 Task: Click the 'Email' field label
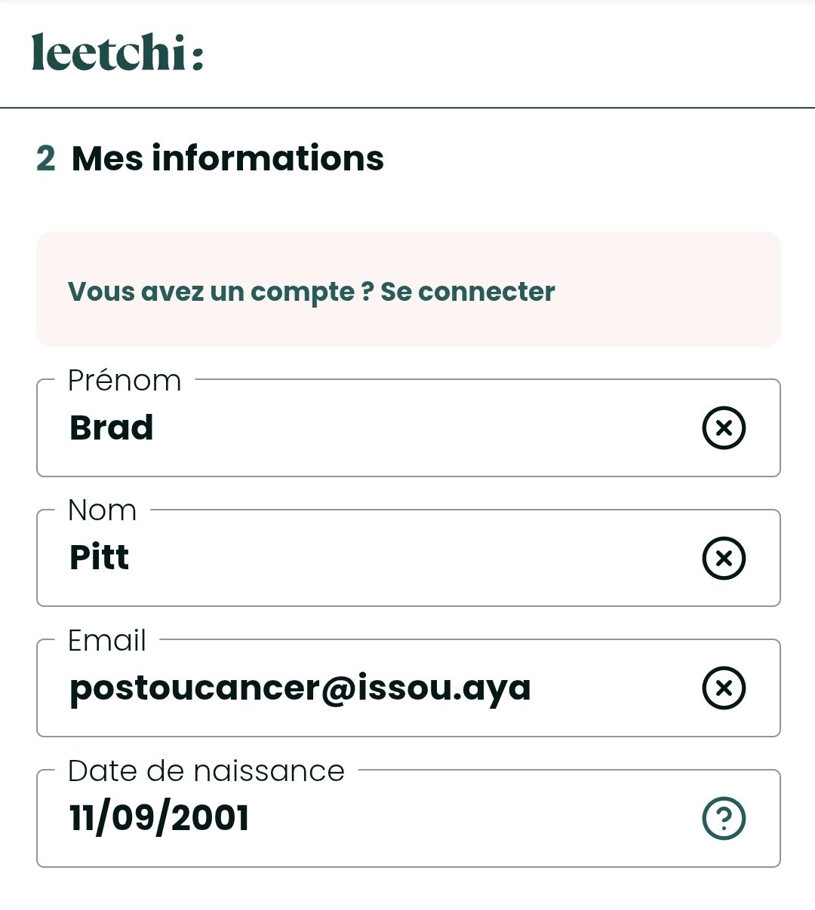106,641
